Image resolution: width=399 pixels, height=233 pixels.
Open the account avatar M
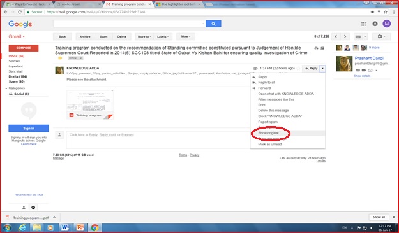point(386,24)
